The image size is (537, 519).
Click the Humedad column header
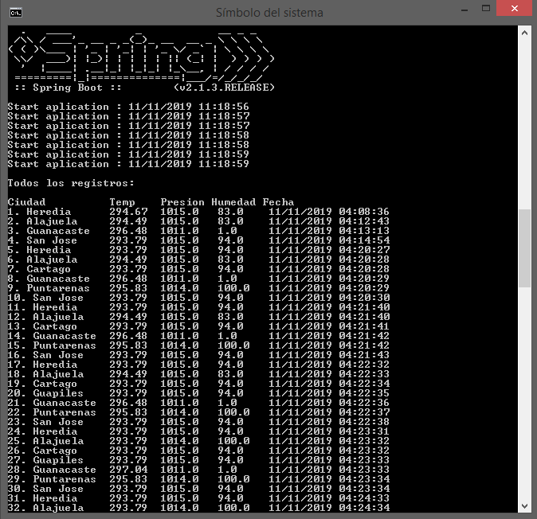233,202
